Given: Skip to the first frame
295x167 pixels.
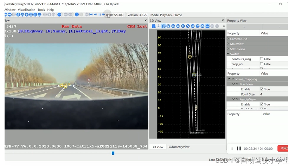Looking at the screenshot, I should pos(91,15).
